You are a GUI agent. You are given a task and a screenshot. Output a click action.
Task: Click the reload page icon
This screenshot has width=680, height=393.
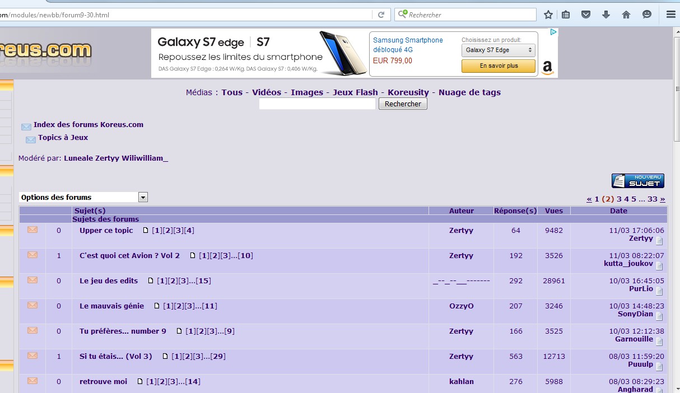click(381, 15)
